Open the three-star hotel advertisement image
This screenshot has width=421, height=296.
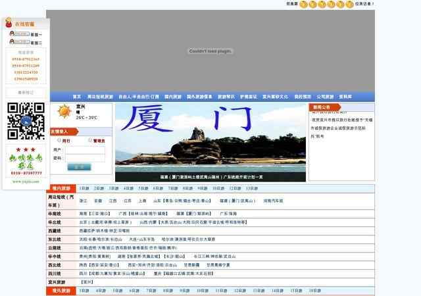click(x=26, y=161)
